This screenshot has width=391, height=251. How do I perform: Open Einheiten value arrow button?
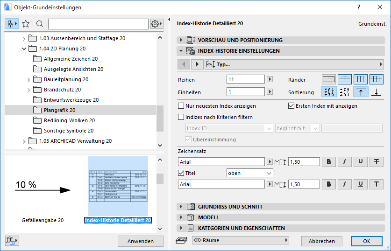click(270, 91)
